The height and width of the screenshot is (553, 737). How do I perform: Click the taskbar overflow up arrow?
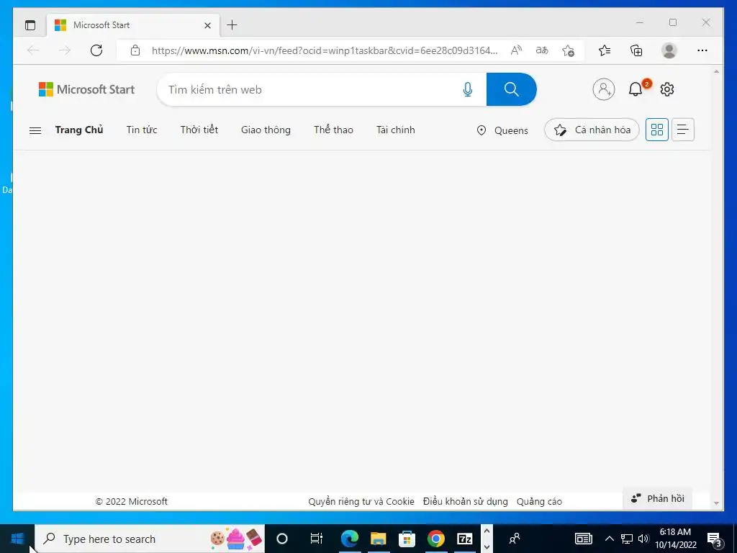pyautogui.click(x=487, y=531)
